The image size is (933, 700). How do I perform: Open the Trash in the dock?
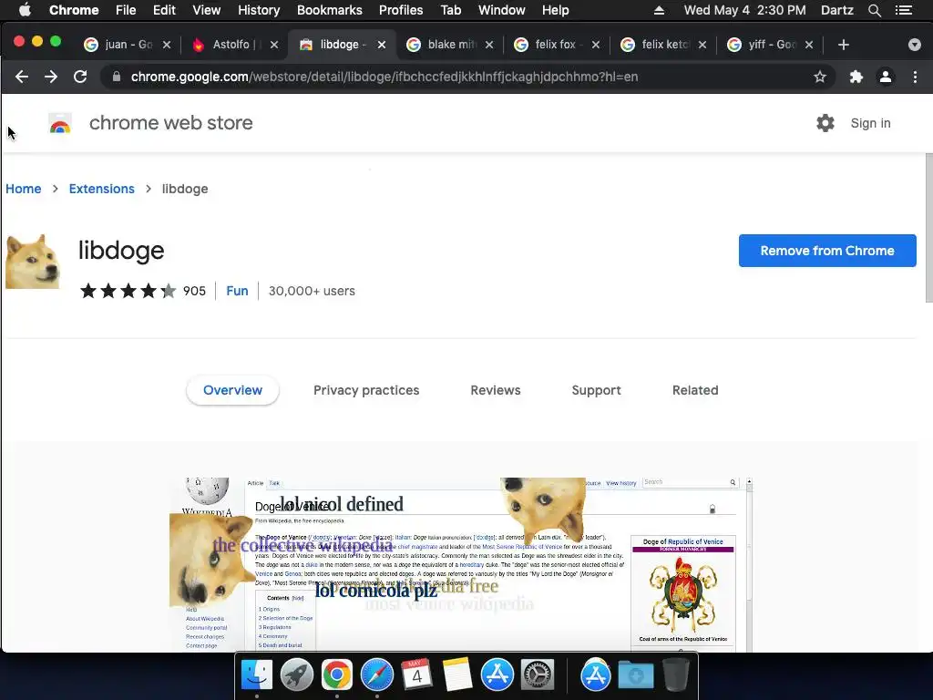pos(676,675)
